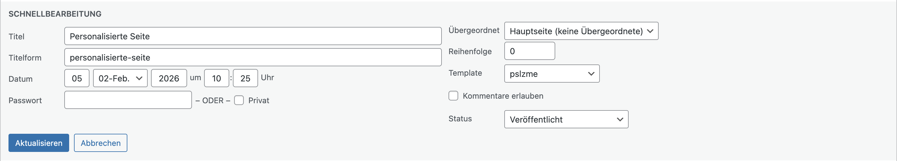This screenshot has width=897, height=161.
Task: Toggle Kommentare erlauben checkbox
Action: pyautogui.click(x=453, y=96)
